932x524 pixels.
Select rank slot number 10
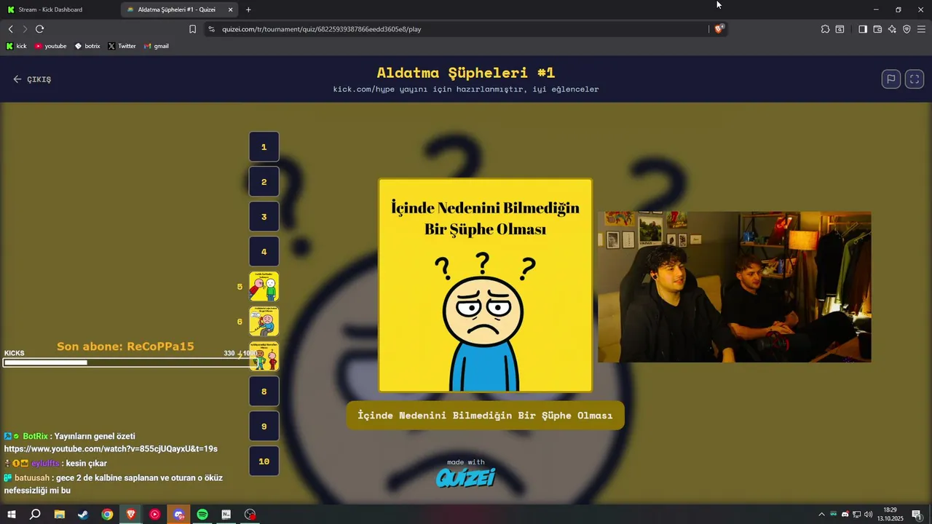pos(264,461)
